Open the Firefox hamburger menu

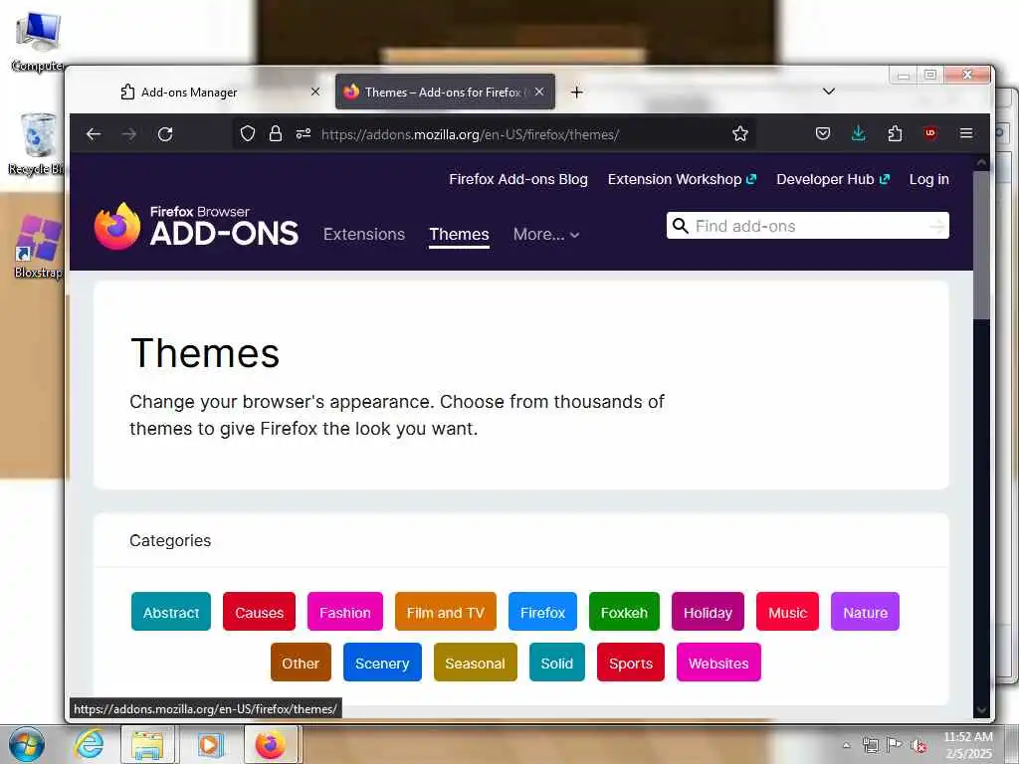(x=966, y=133)
